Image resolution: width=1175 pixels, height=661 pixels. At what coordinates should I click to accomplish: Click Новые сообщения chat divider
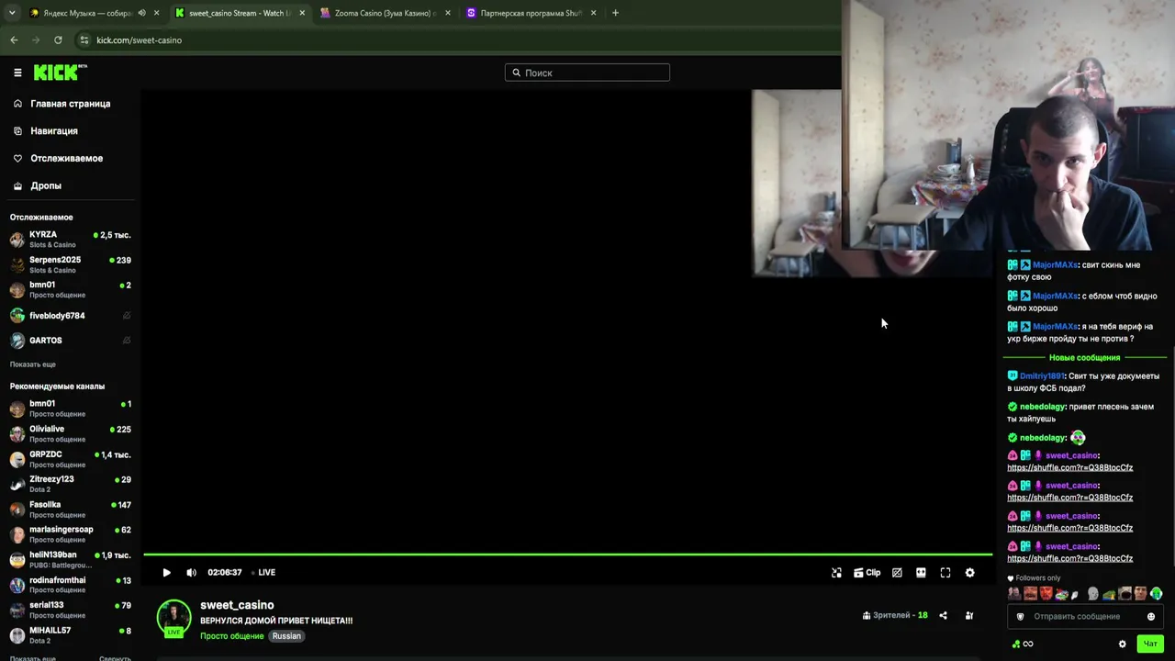pos(1084,358)
